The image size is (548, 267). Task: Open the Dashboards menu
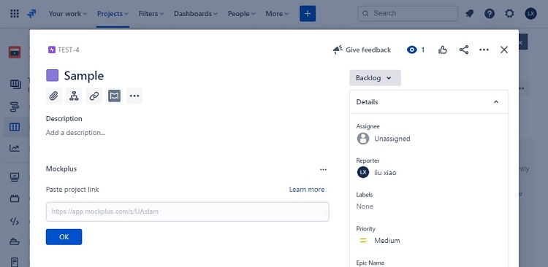click(x=196, y=14)
